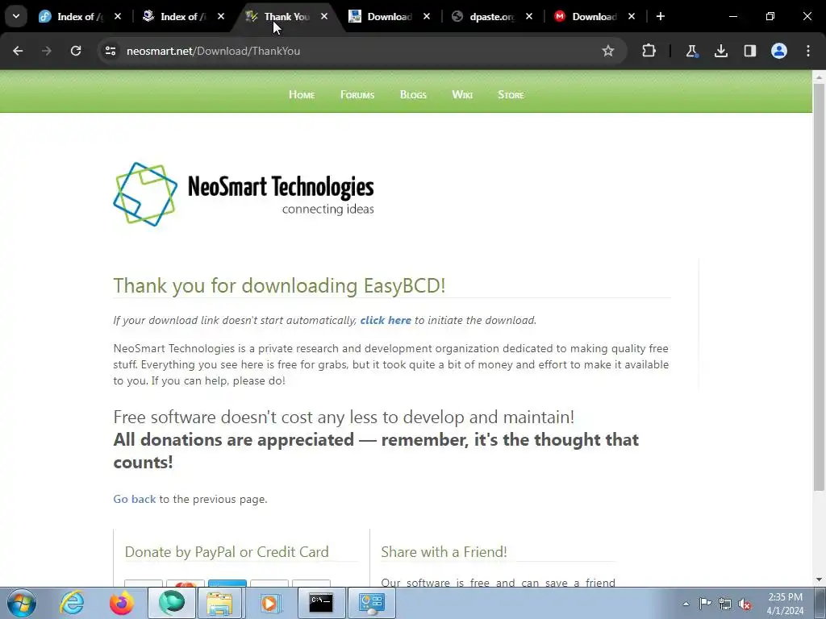Screen dimensions: 826x619
Task: Open the green globe browser taskbar icon
Action: coord(172,603)
